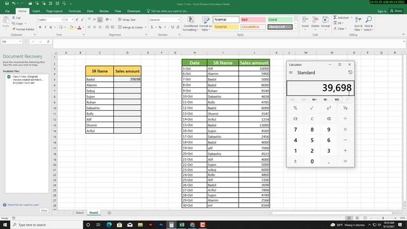Switch to the View tab
407x229 pixels.
coord(118,11)
